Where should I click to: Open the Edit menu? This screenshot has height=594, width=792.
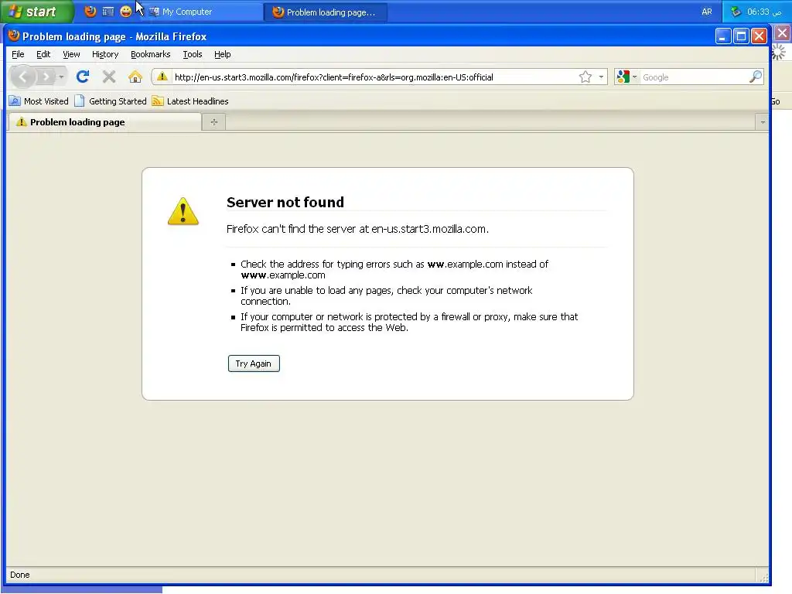[x=43, y=54]
